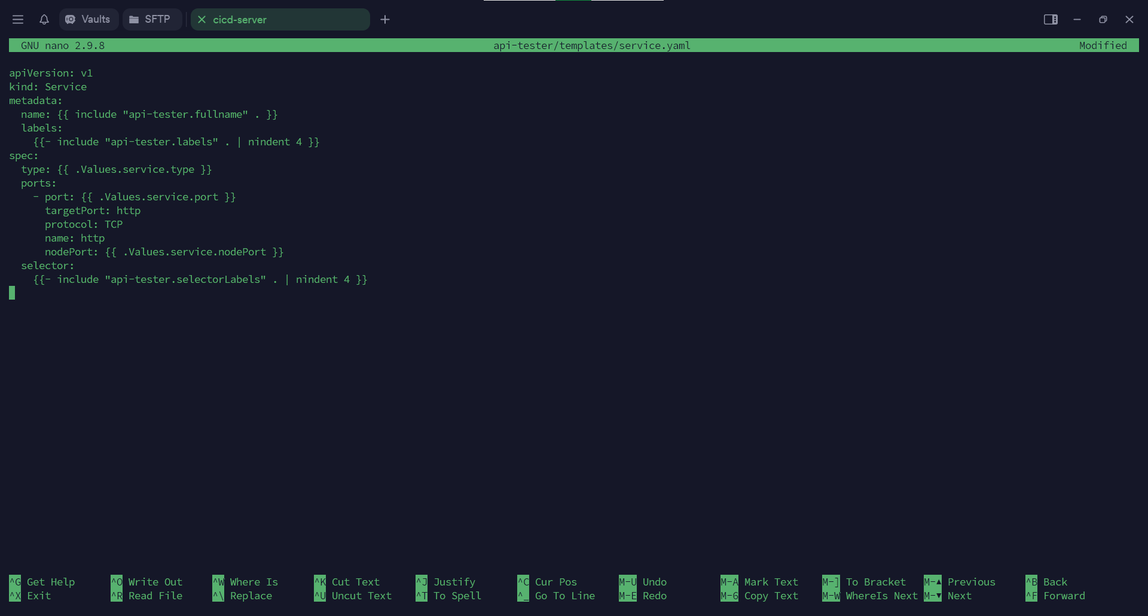The width and height of the screenshot is (1148, 616).
Task: Click the 'name: http' line
Action: coord(75,238)
